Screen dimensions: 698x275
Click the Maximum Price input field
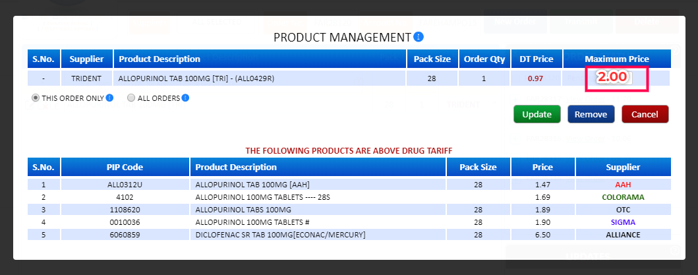click(x=613, y=78)
